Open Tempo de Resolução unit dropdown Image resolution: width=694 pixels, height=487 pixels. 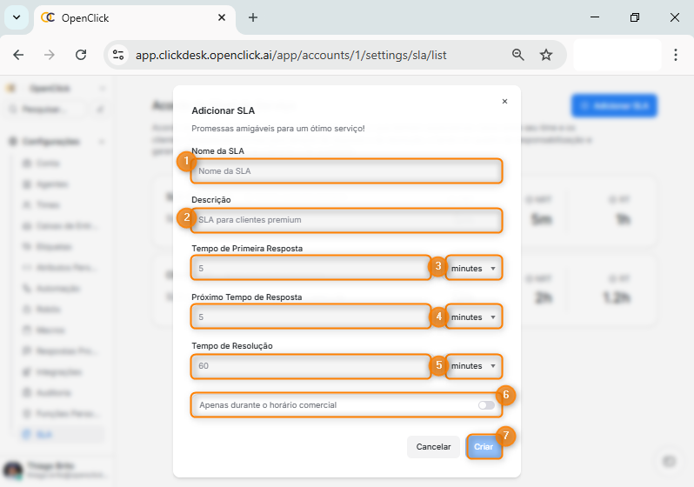474,366
